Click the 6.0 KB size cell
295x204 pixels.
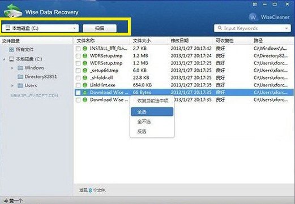(140, 71)
